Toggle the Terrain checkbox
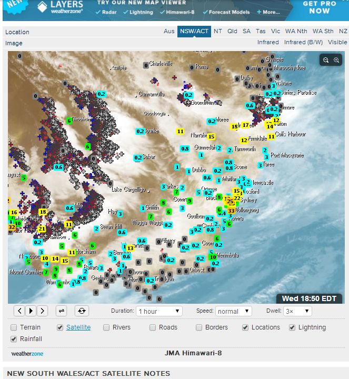 [14, 327]
